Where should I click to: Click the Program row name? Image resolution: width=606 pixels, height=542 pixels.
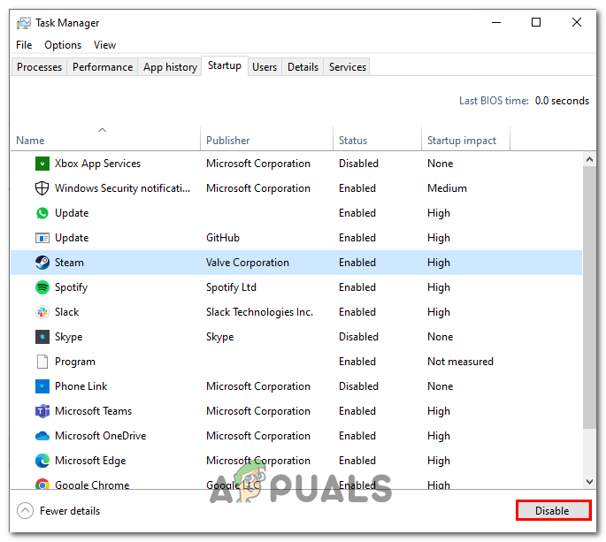pos(75,362)
